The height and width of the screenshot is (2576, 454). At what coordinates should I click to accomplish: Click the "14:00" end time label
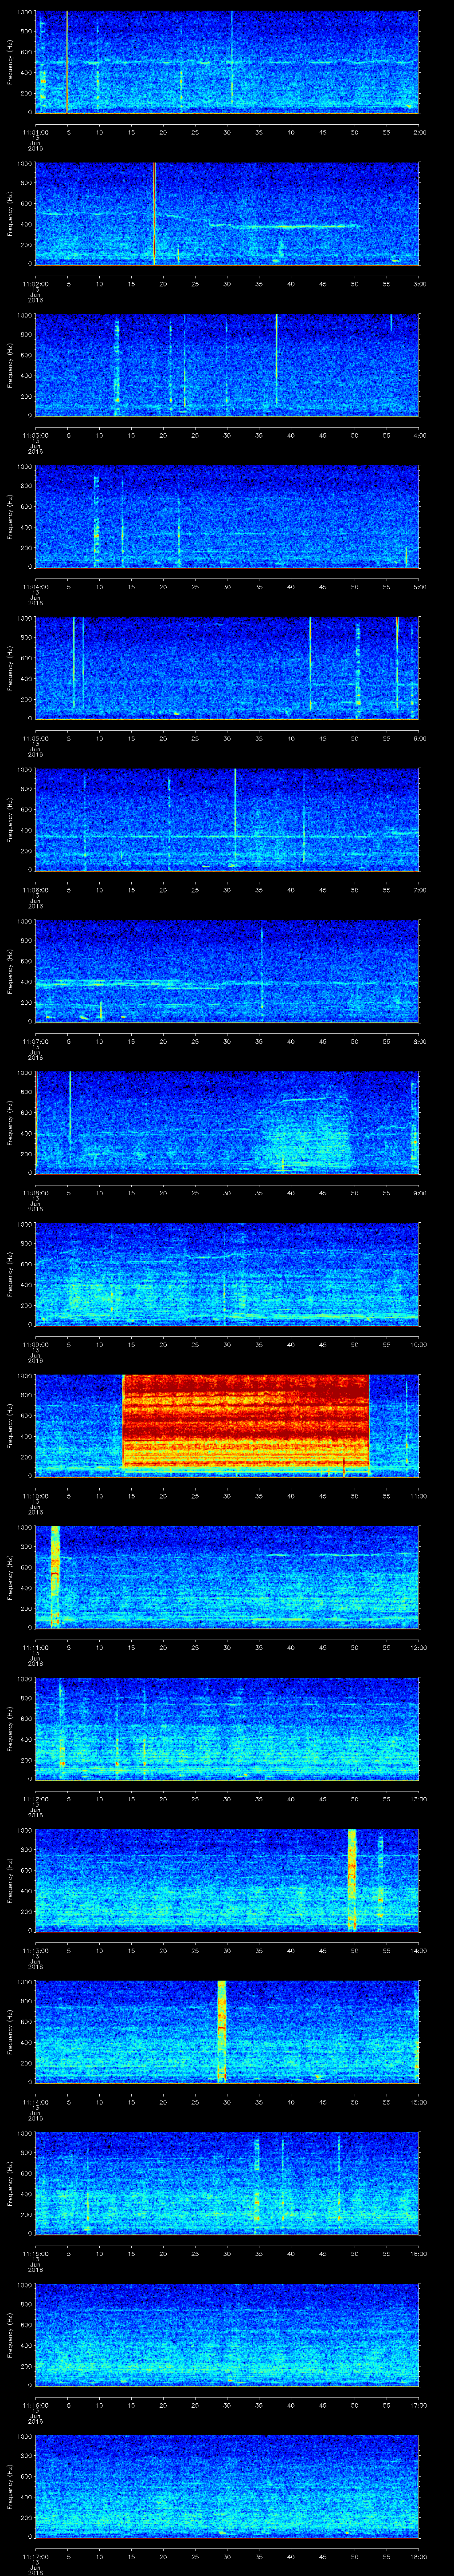click(418, 1950)
